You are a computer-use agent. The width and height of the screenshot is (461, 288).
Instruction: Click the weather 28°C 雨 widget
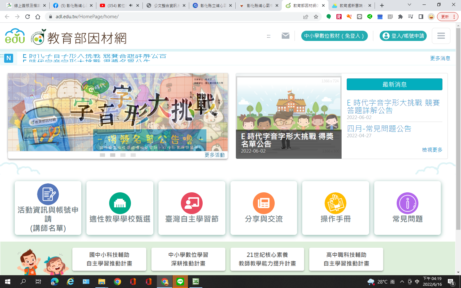coord(381,282)
